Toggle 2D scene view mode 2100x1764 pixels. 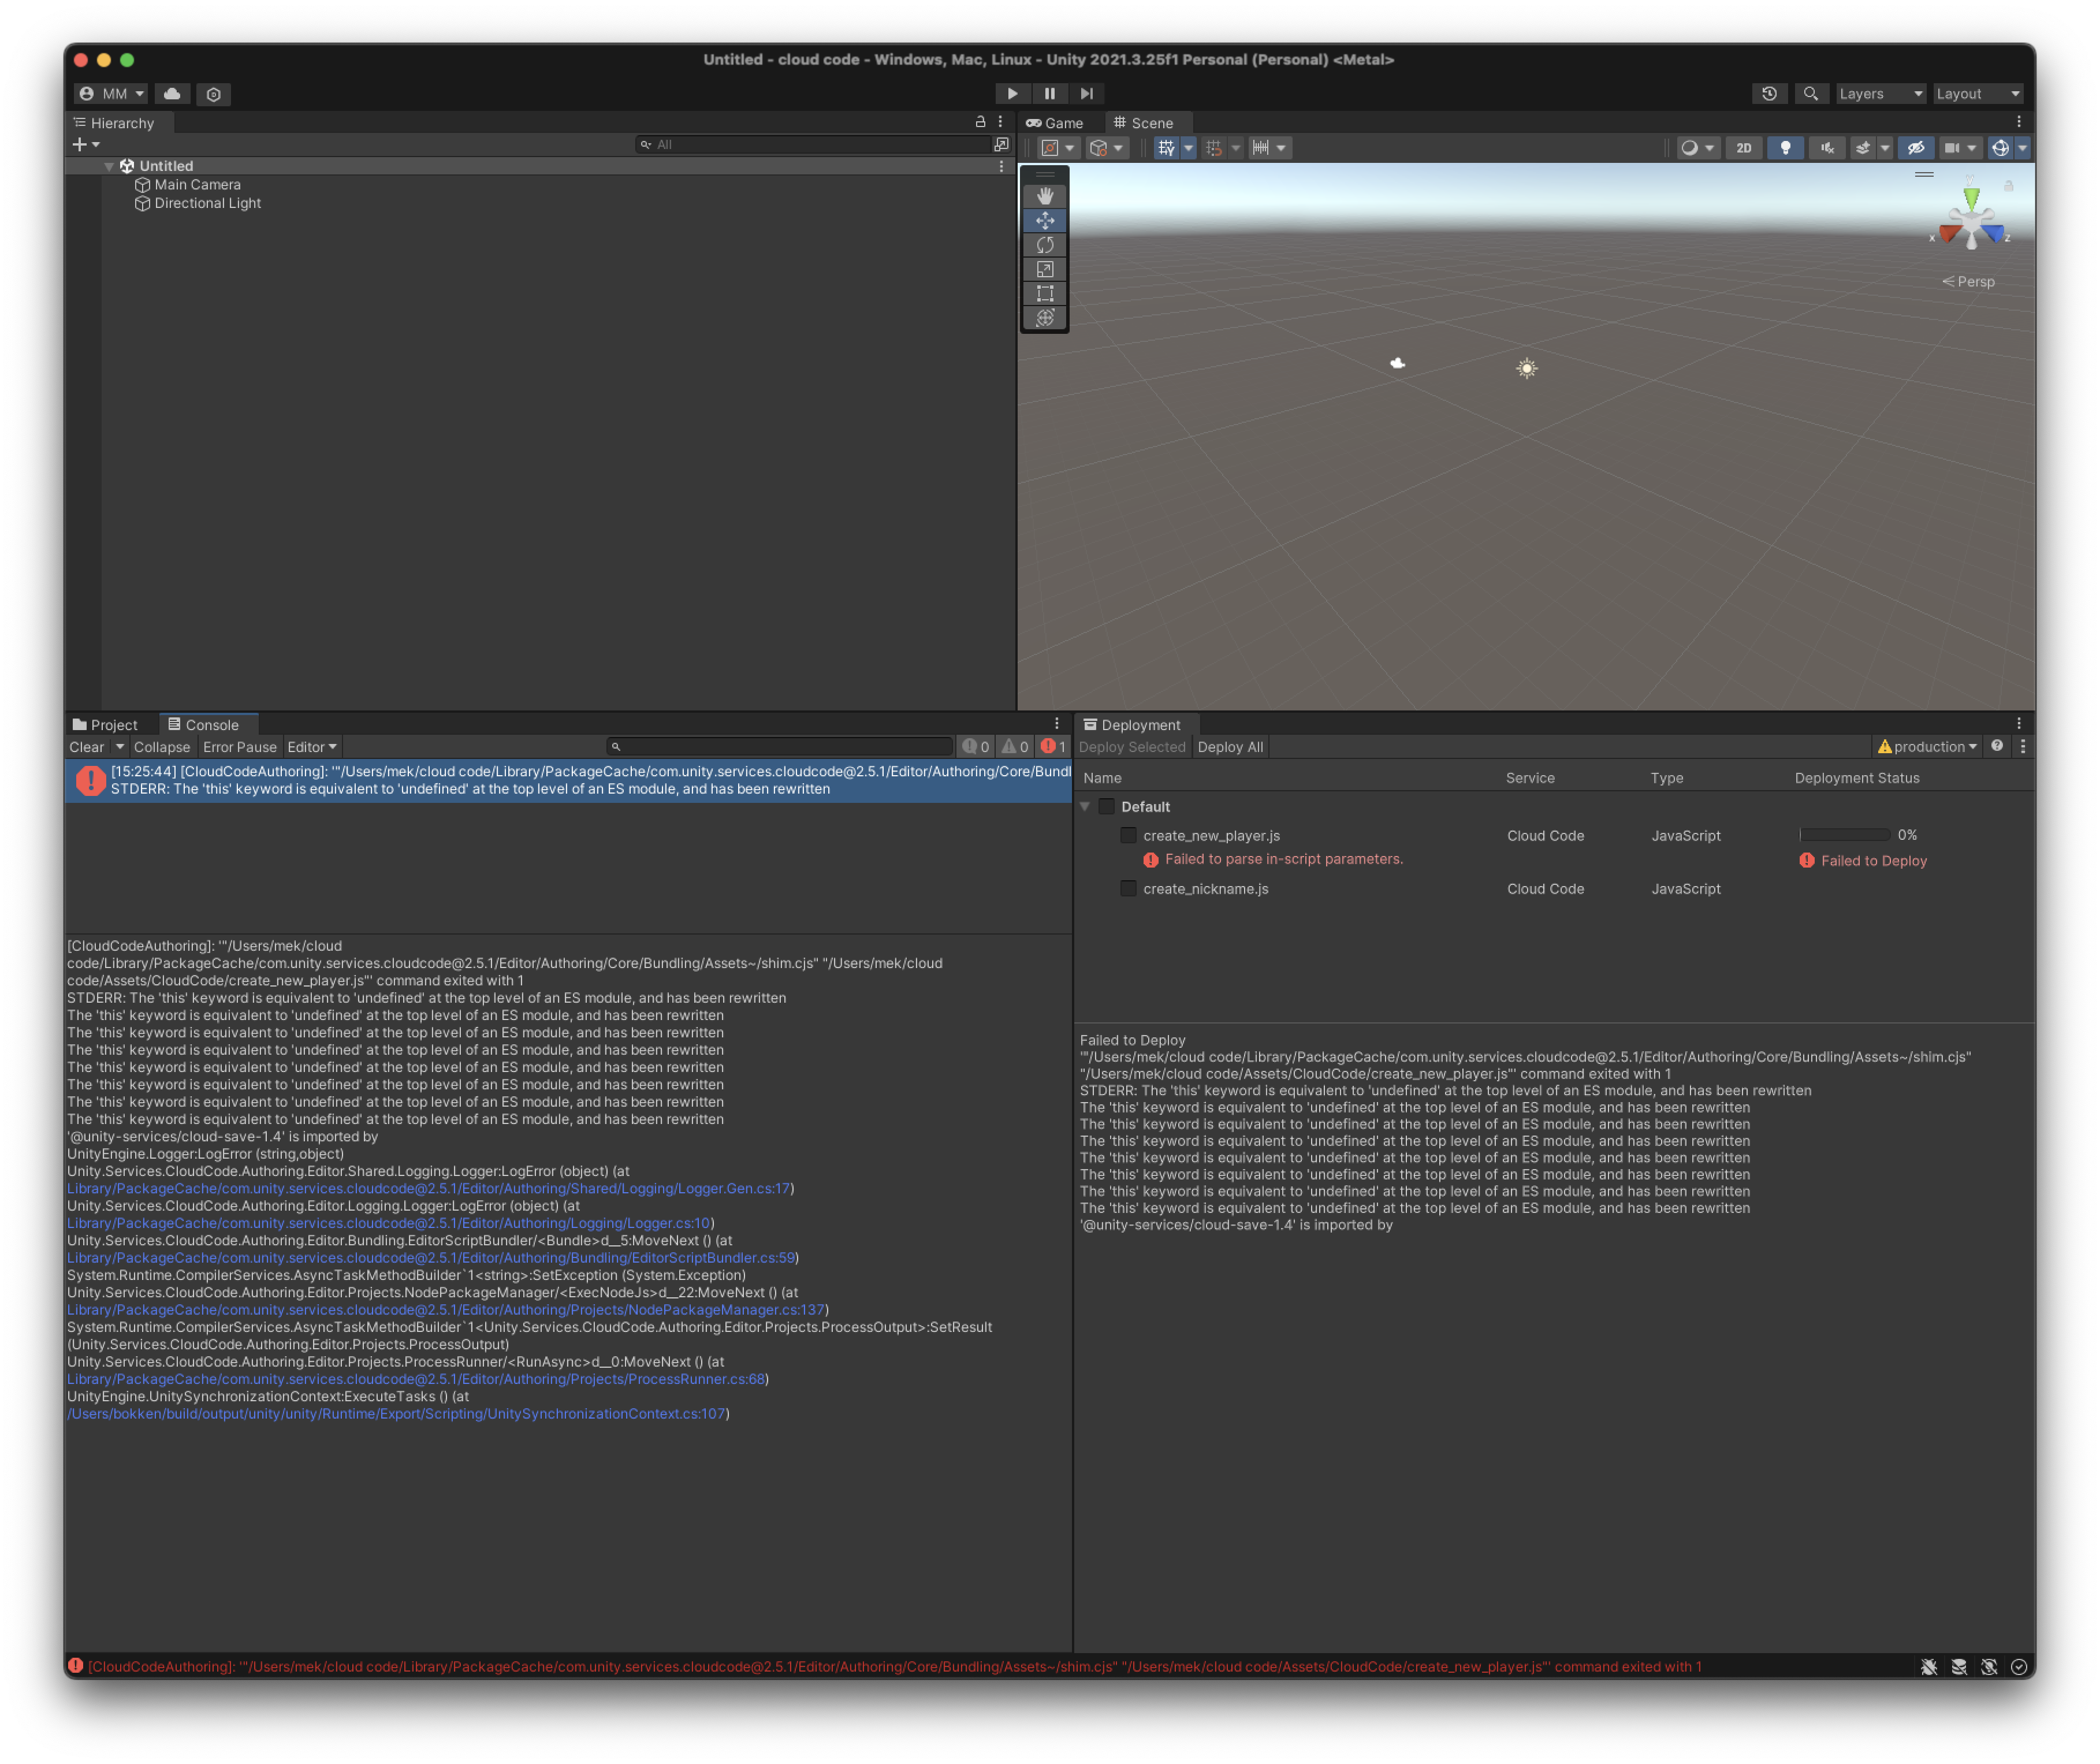(1743, 148)
